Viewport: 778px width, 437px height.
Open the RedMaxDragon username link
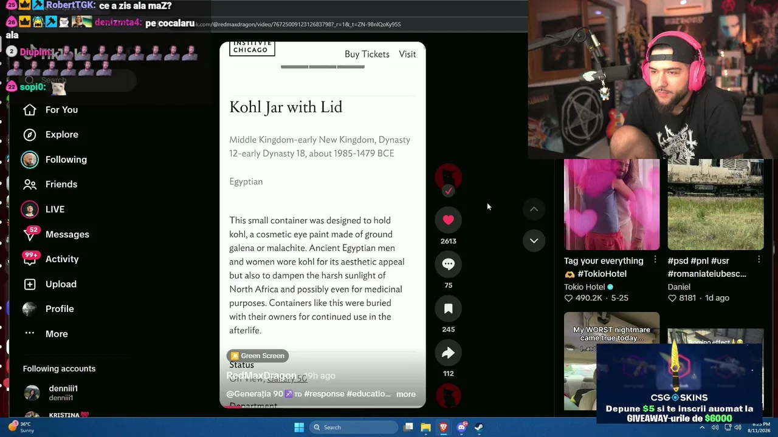261,376
